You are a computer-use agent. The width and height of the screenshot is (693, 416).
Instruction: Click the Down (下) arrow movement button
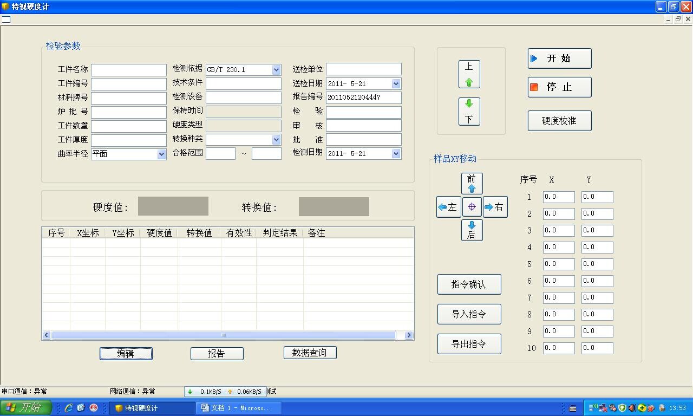pyautogui.click(x=469, y=112)
